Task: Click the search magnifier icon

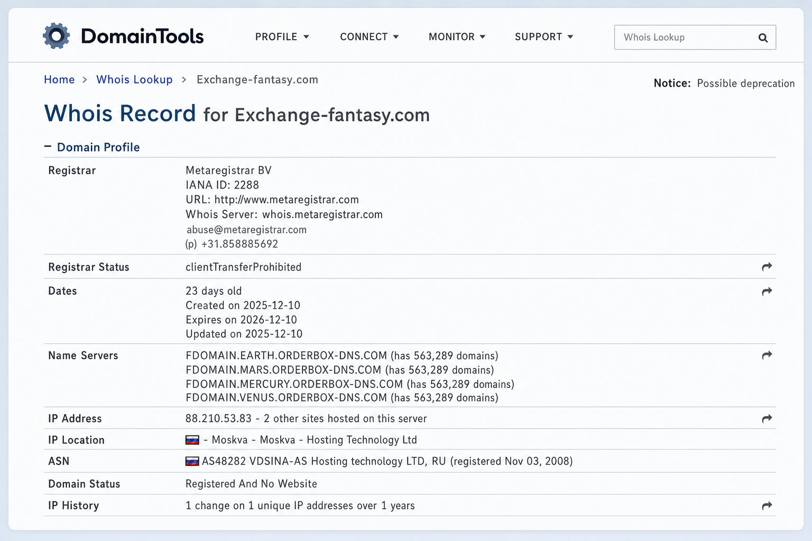Action: click(763, 38)
